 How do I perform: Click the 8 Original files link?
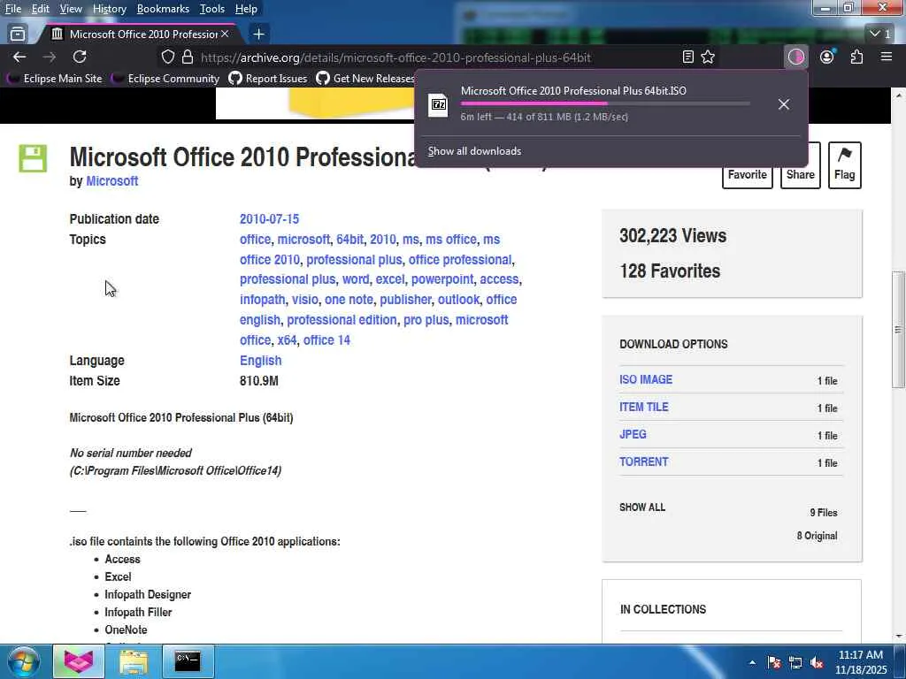(817, 536)
